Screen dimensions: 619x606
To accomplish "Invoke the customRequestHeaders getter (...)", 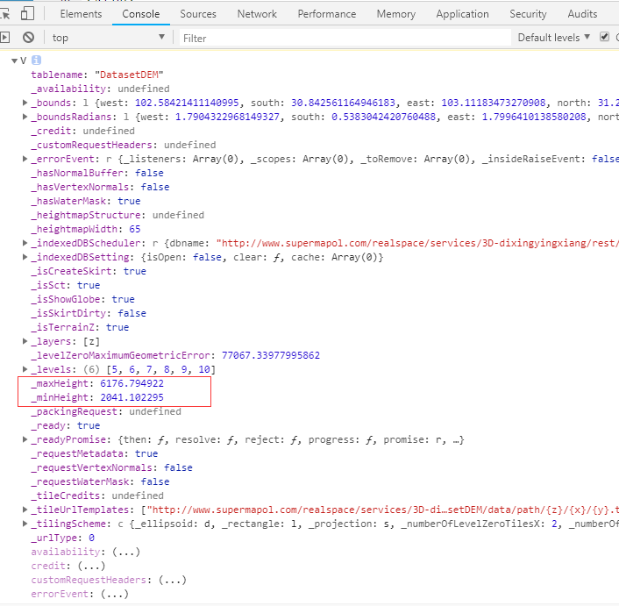I will (172, 580).
